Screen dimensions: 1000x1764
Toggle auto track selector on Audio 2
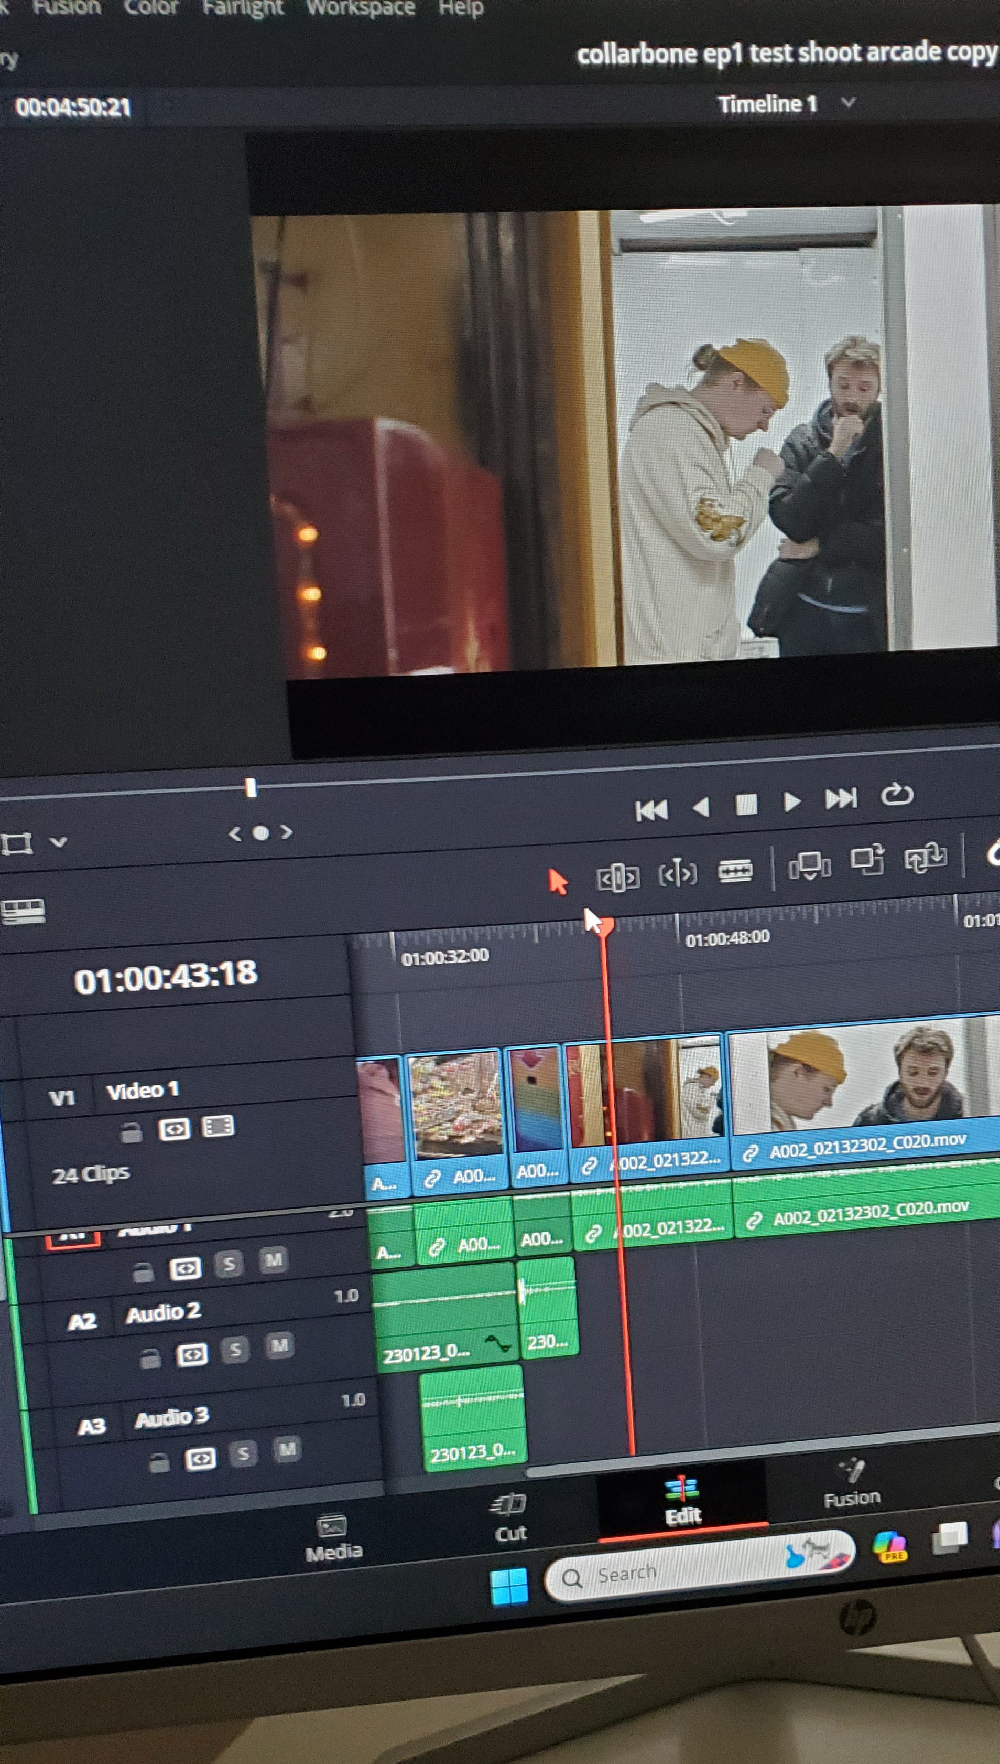[192, 1354]
